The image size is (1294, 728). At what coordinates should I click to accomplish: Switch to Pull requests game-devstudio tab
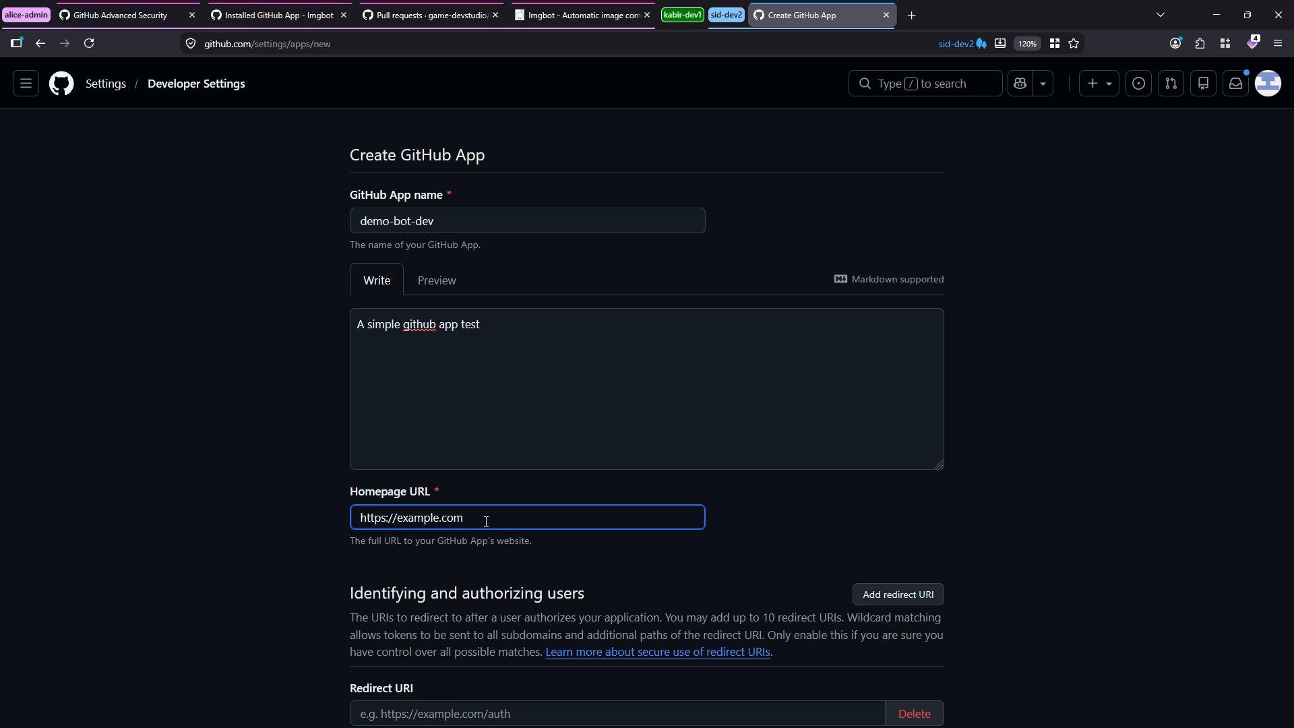(x=431, y=15)
